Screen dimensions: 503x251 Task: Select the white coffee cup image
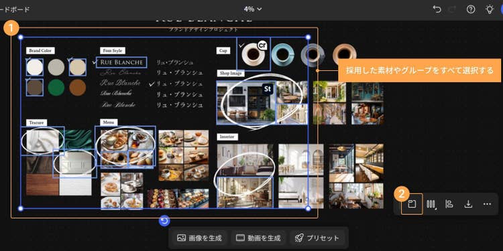[x=254, y=54]
